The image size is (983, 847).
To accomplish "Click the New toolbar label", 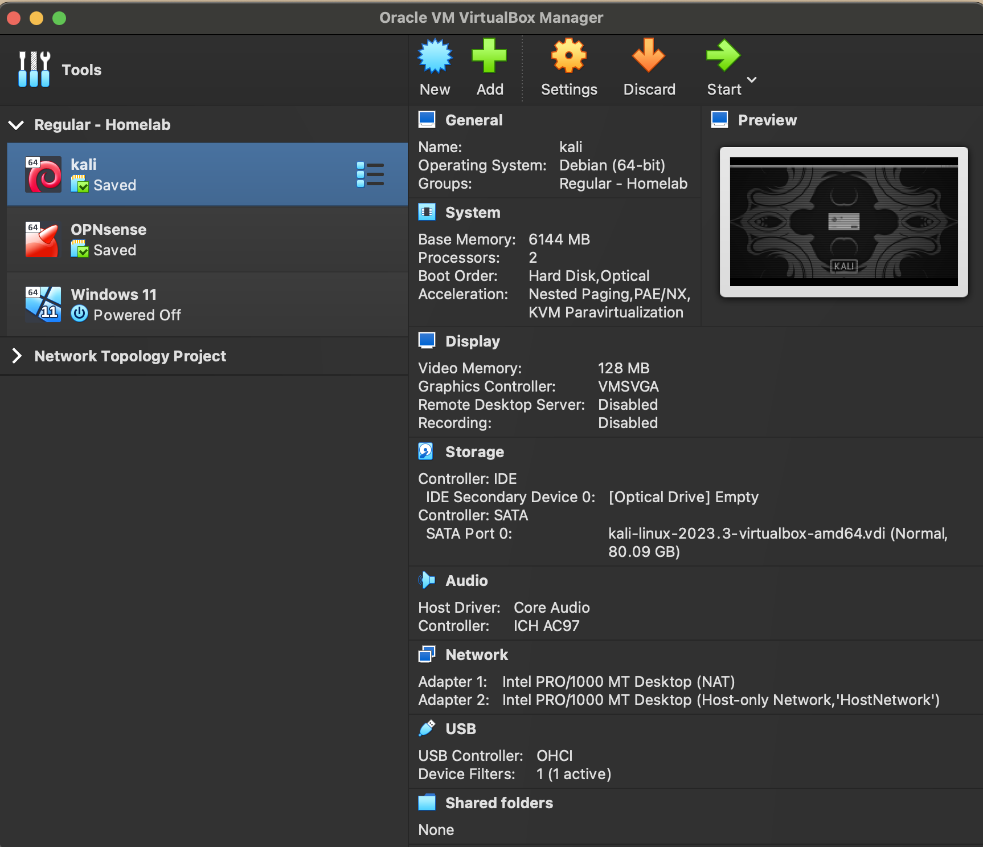I will [x=435, y=89].
